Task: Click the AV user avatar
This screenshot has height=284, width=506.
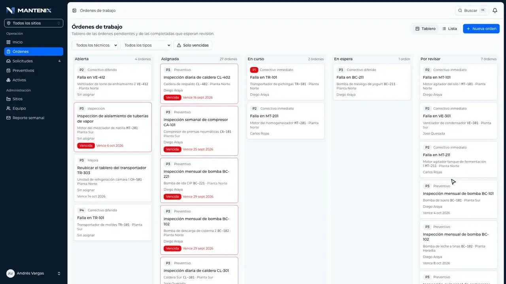Action: coord(11,273)
